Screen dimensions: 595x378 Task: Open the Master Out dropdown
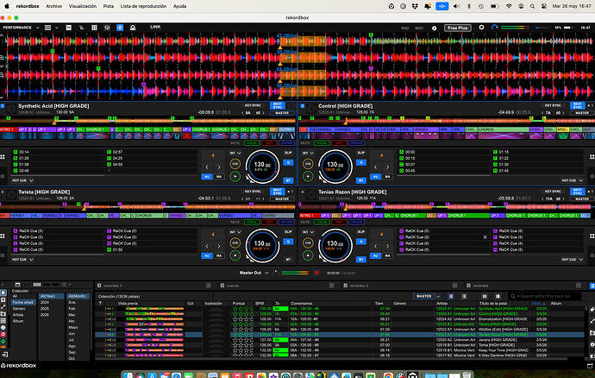(x=254, y=273)
